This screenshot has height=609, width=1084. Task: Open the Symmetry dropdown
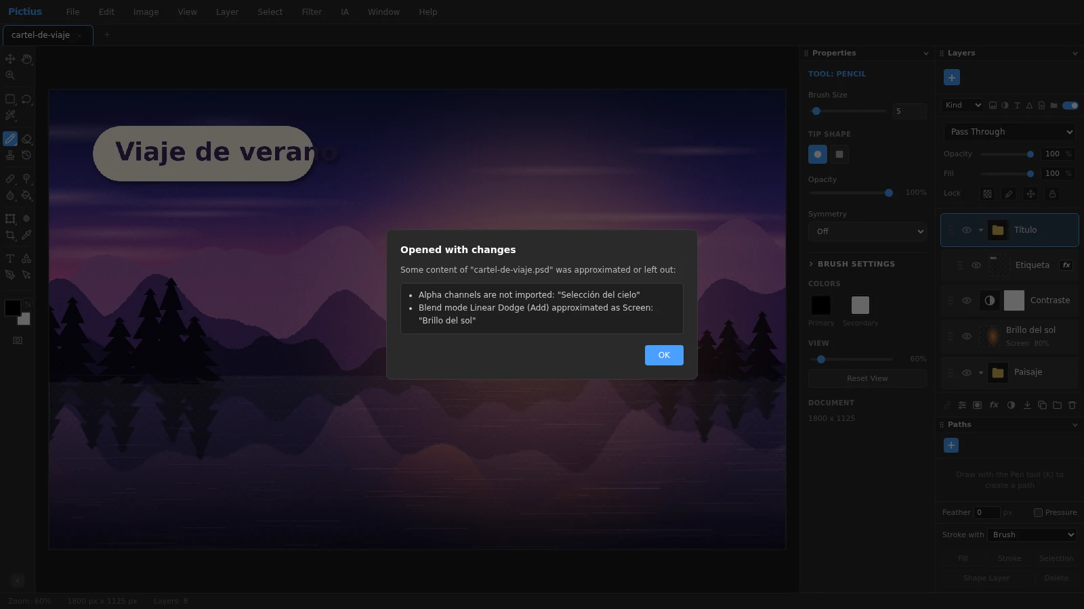tap(867, 231)
